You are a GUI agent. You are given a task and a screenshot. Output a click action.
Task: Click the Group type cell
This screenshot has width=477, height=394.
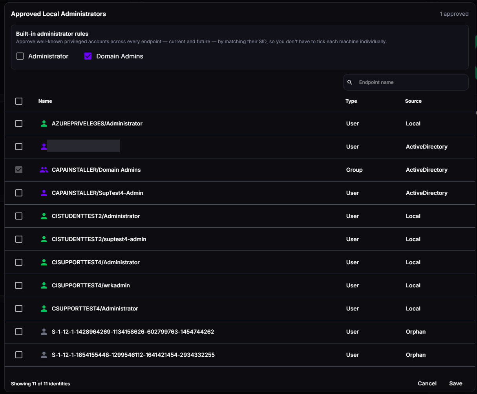click(355, 170)
